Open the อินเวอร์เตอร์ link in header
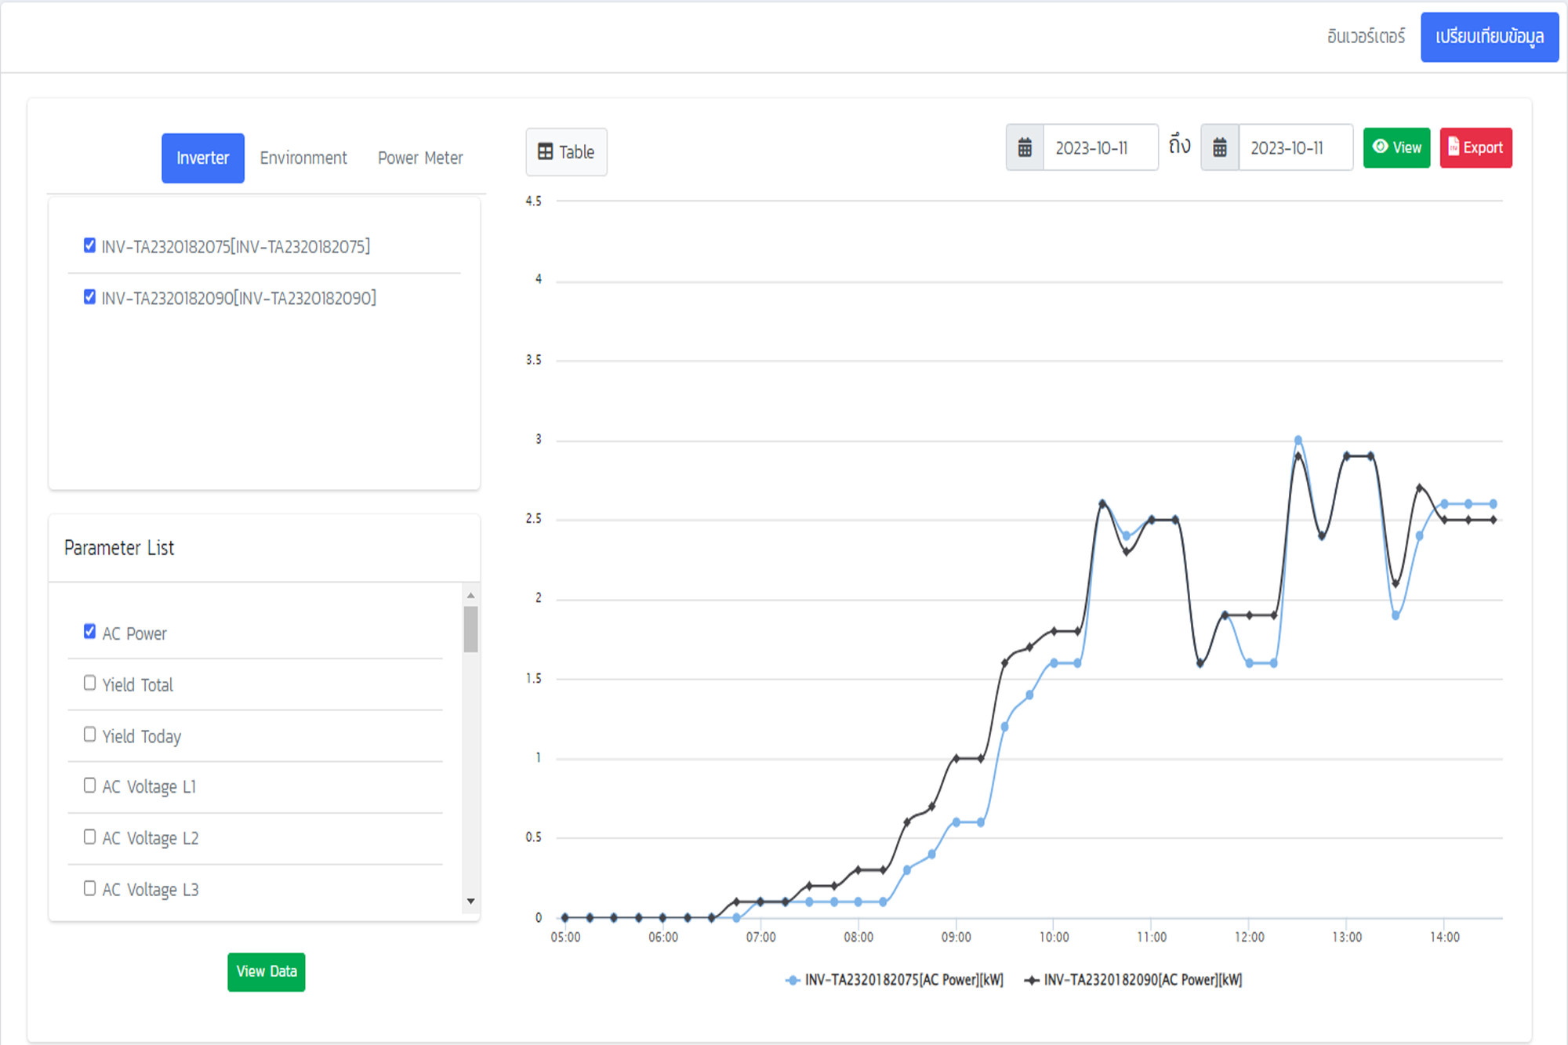Screen dimensions: 1568x1045 [x=1366, y=37]
